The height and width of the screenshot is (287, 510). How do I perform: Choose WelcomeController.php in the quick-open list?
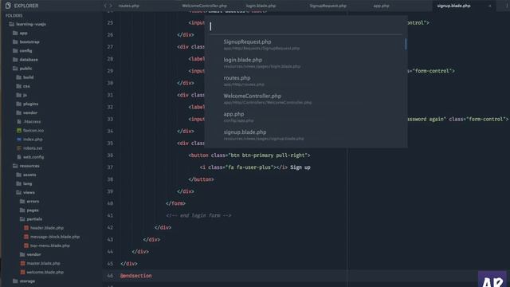pos(306,99)
